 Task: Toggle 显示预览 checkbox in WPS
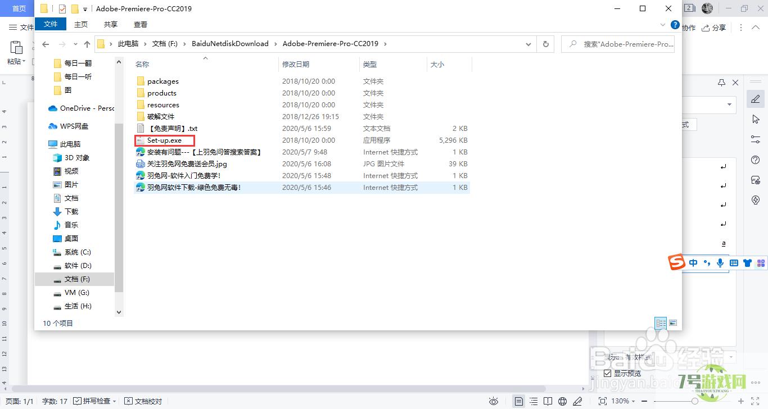coord(608,374)
